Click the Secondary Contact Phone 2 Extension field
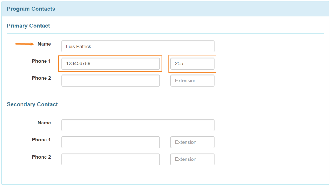 point(192,159)
